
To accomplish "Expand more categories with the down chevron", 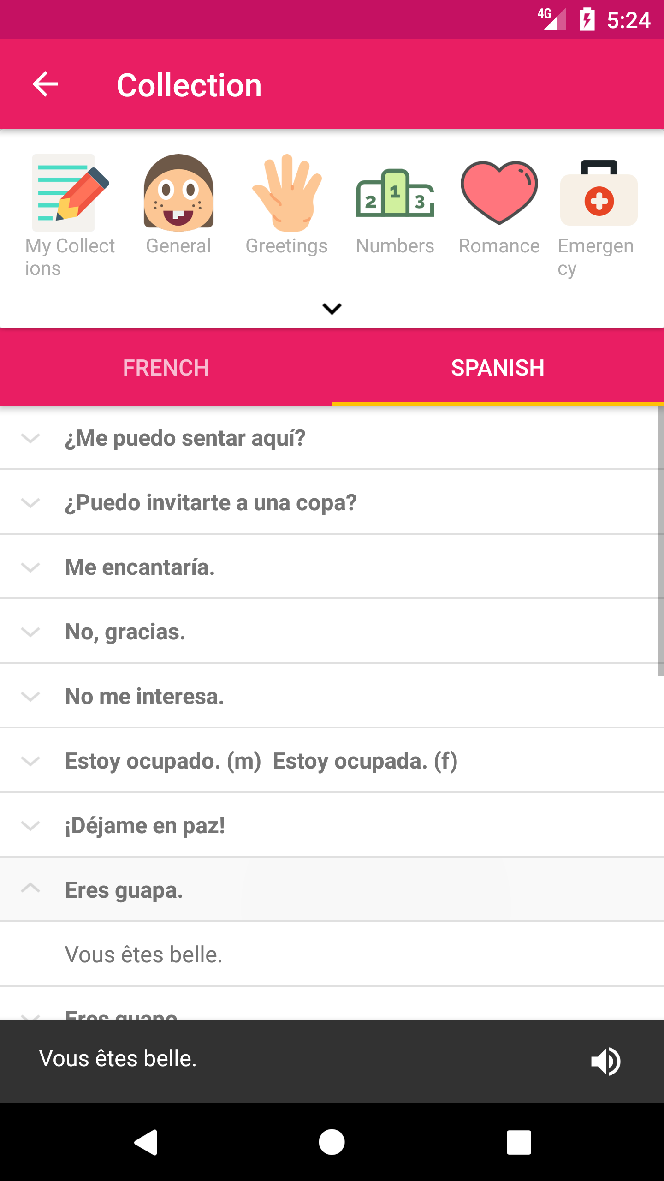I will point(332,308).
